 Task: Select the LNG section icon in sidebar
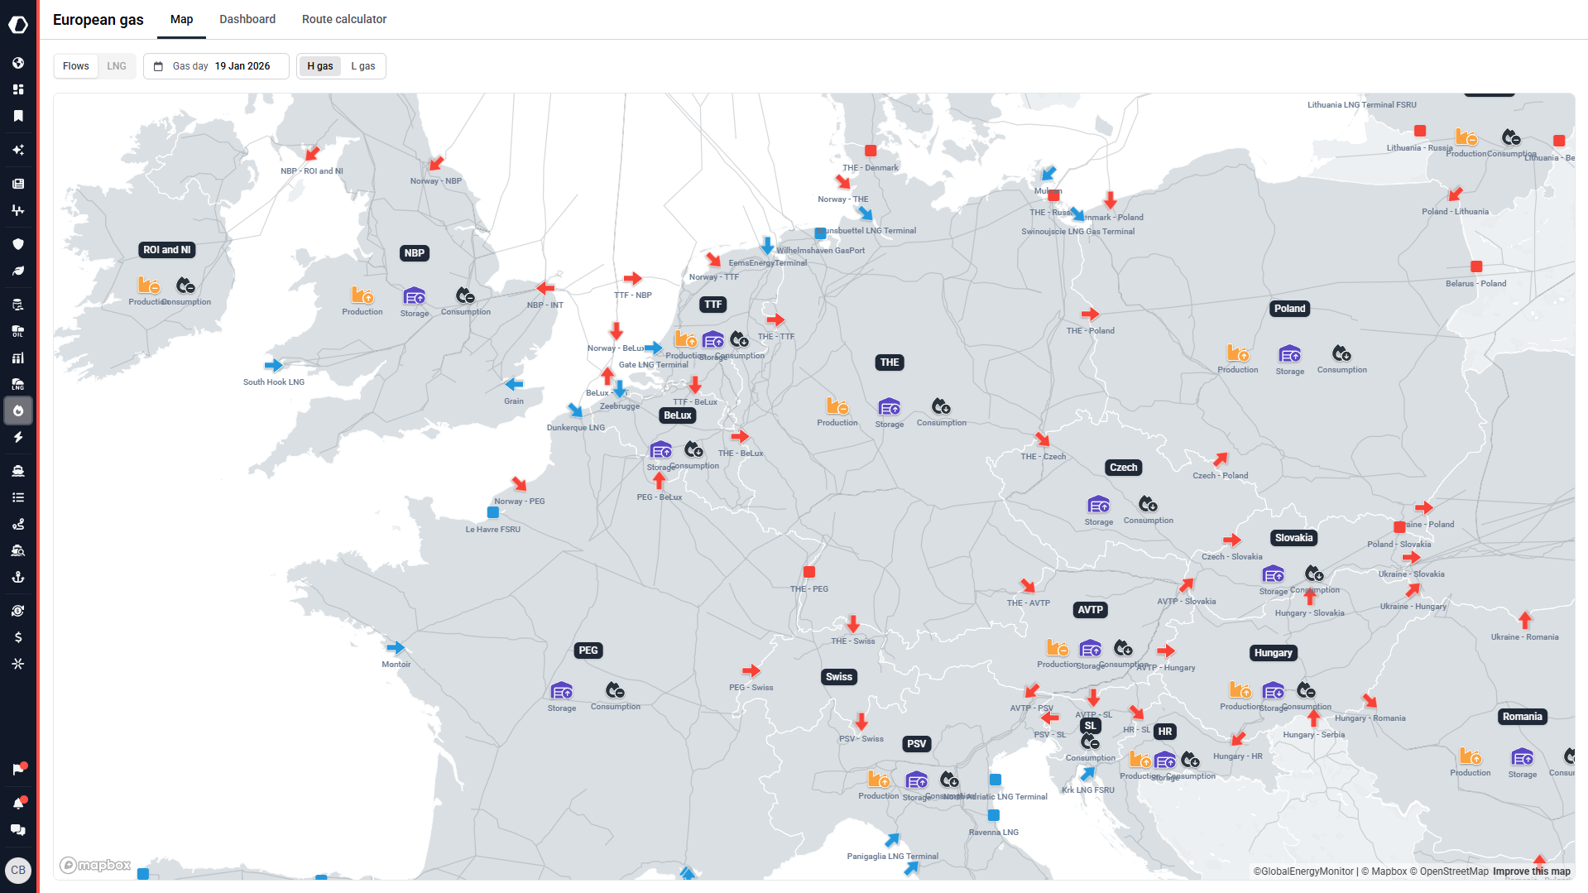pos(18,384)
